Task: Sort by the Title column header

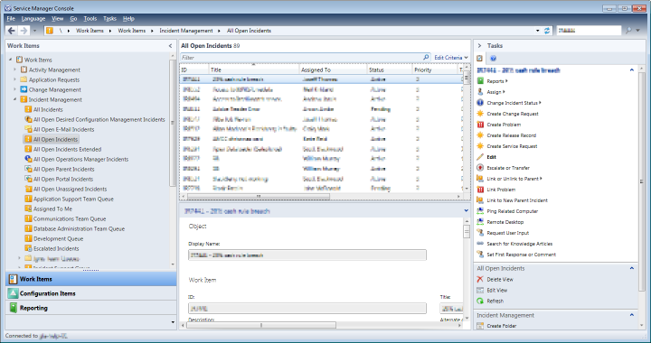Action: tap(254, 70)
